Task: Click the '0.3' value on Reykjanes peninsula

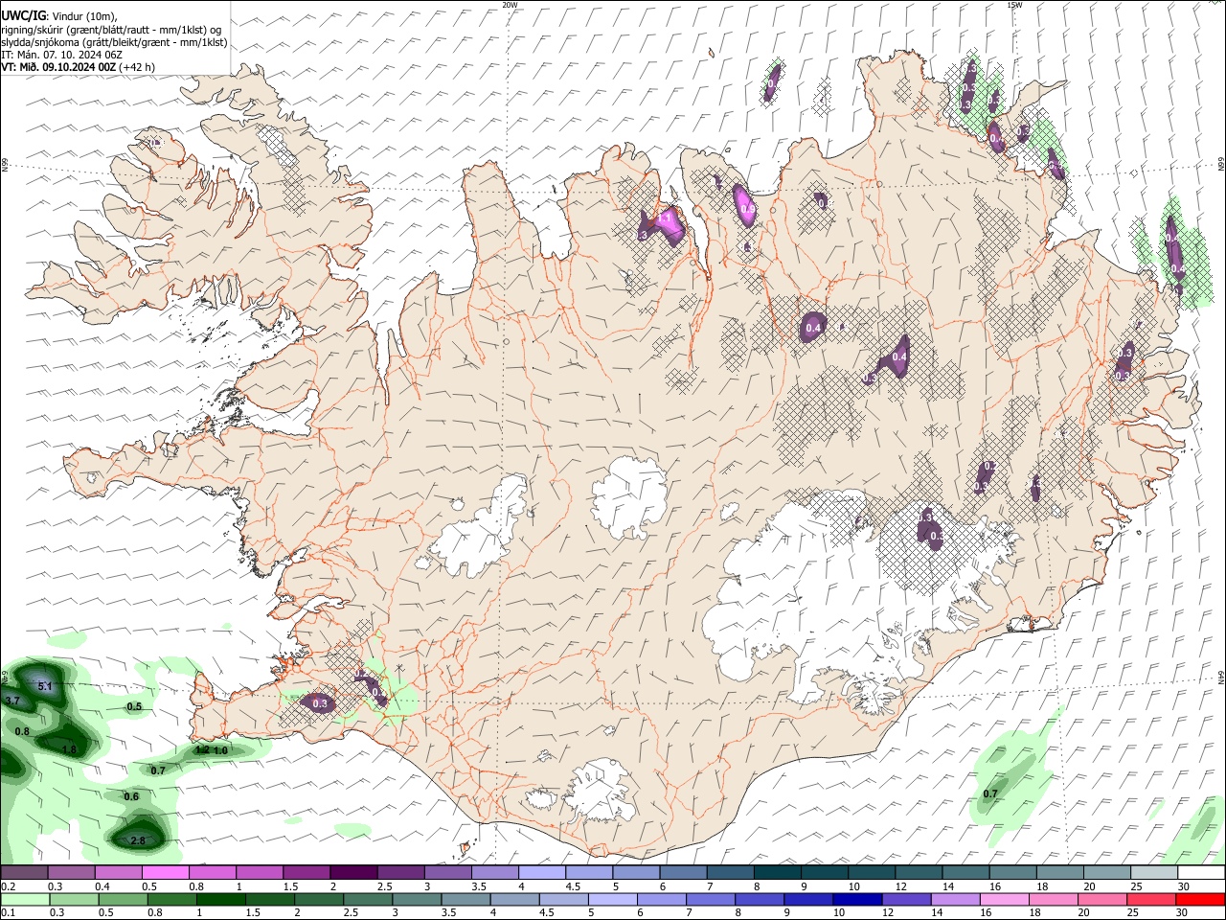Action: [320, 703]
